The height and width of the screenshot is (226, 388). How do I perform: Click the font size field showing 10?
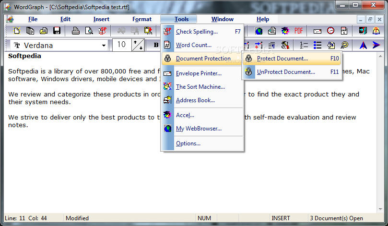pyautogui.click(x=122, y=45)
